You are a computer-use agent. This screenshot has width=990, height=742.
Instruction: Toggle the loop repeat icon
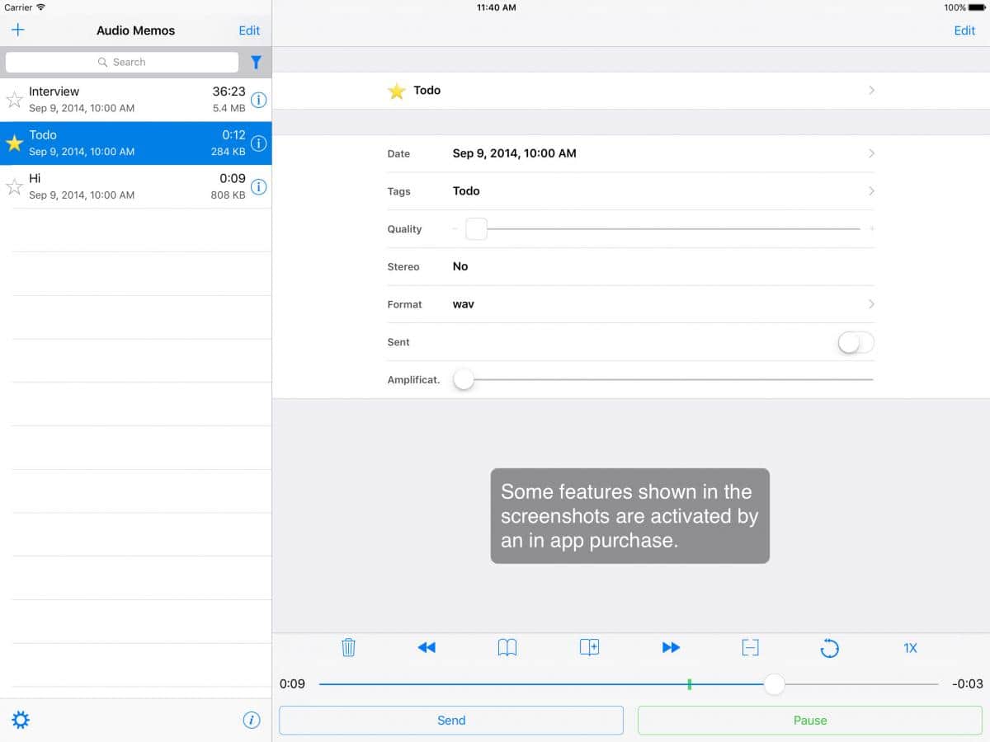click(829, 648)
